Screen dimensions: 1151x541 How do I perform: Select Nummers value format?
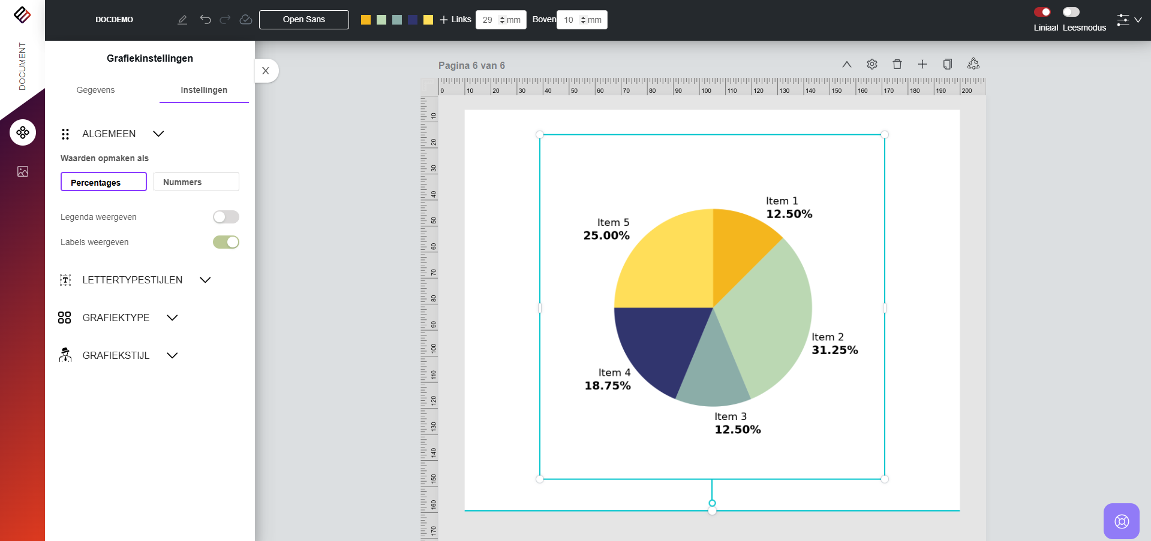196,182
